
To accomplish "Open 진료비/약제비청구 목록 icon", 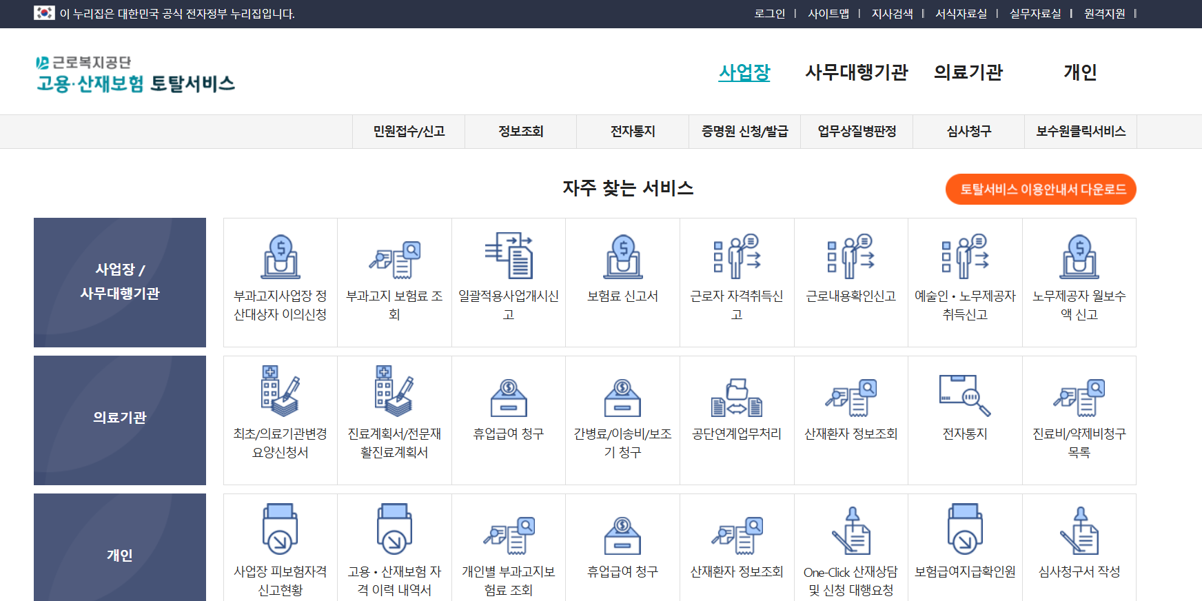I will point(1079,398).
